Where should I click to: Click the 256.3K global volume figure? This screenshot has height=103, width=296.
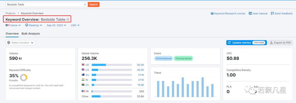(89, 58)
